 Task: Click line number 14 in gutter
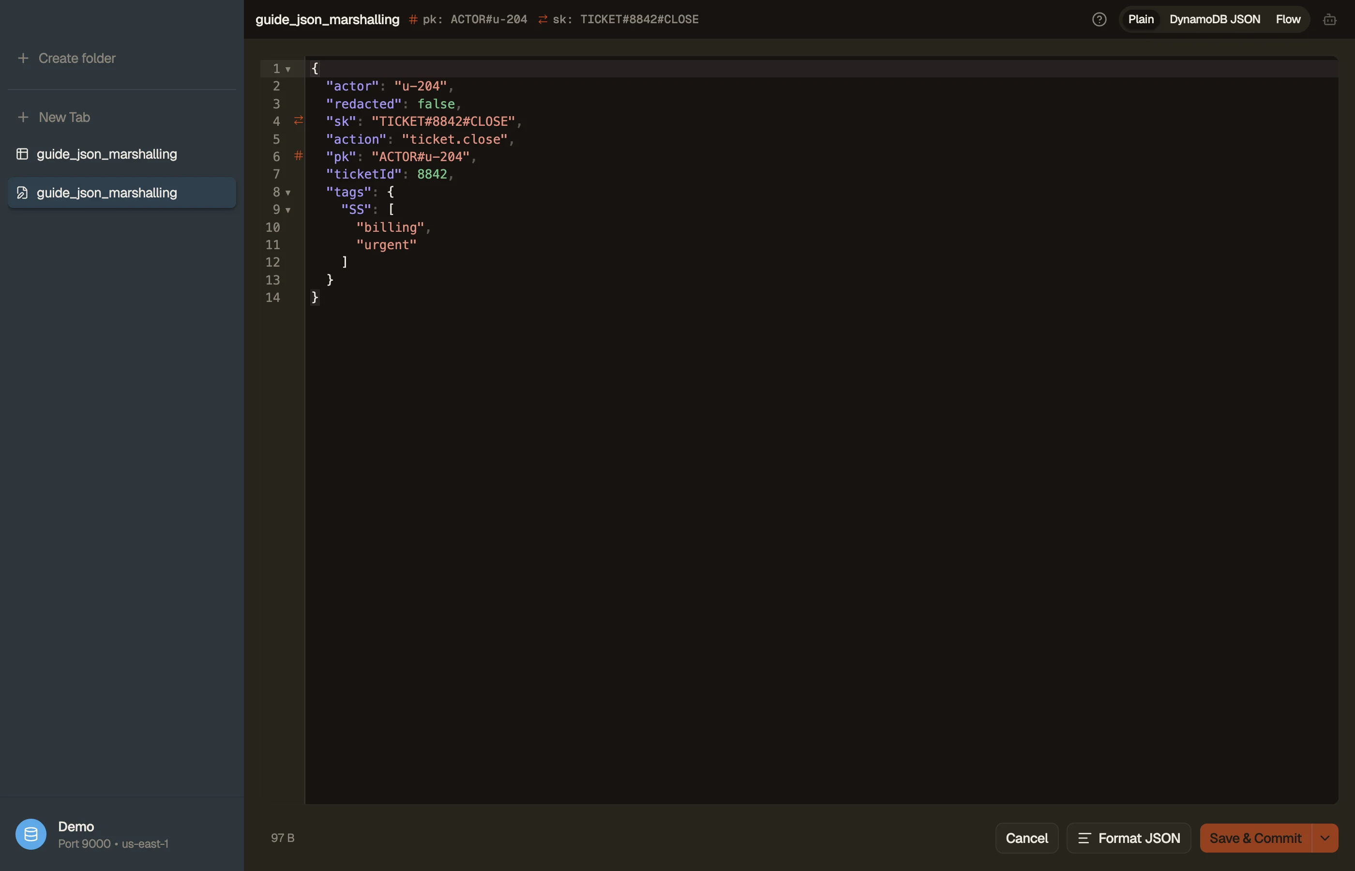[x=272, y=298]
